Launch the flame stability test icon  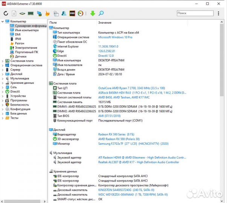point(47,14)
